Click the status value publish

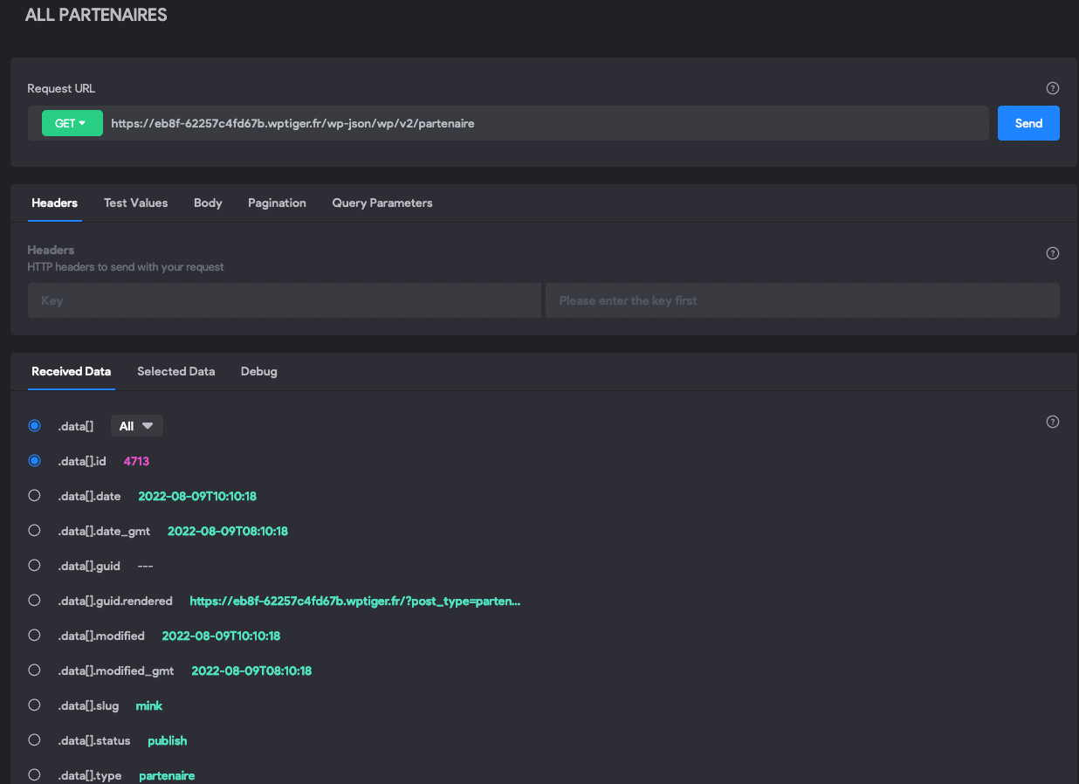coord(168,740)
